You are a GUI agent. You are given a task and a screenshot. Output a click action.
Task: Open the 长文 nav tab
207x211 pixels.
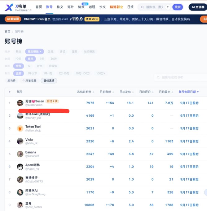103,7
